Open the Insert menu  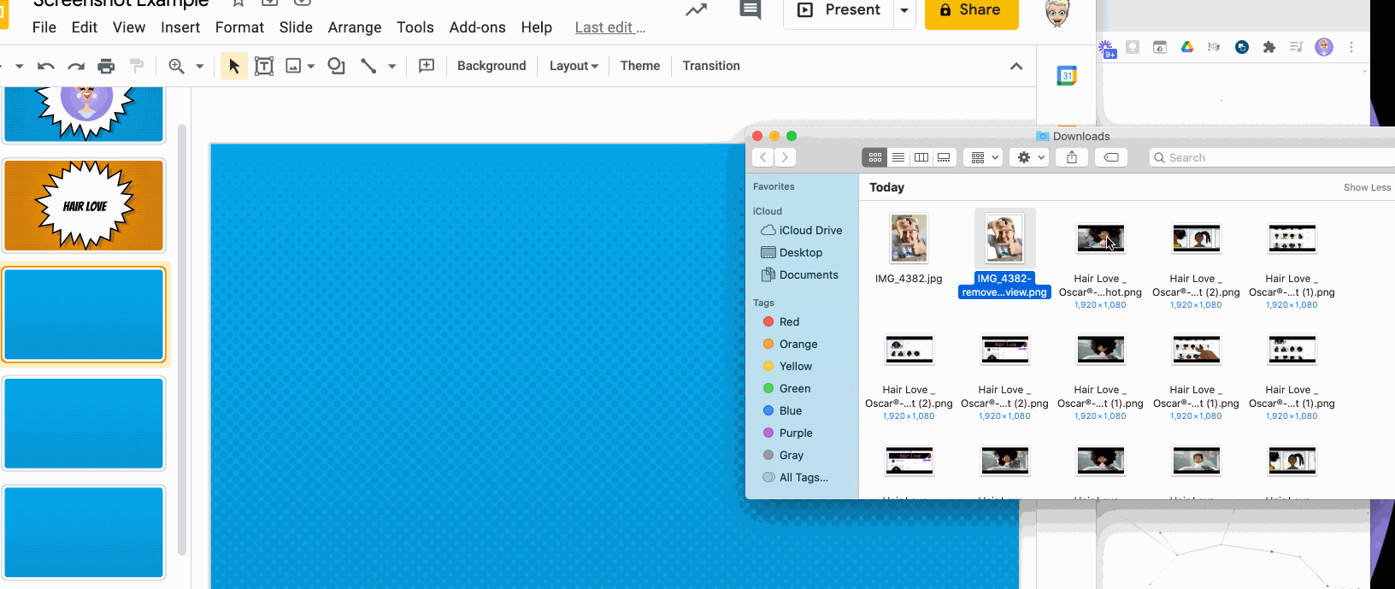pos(180,27)
